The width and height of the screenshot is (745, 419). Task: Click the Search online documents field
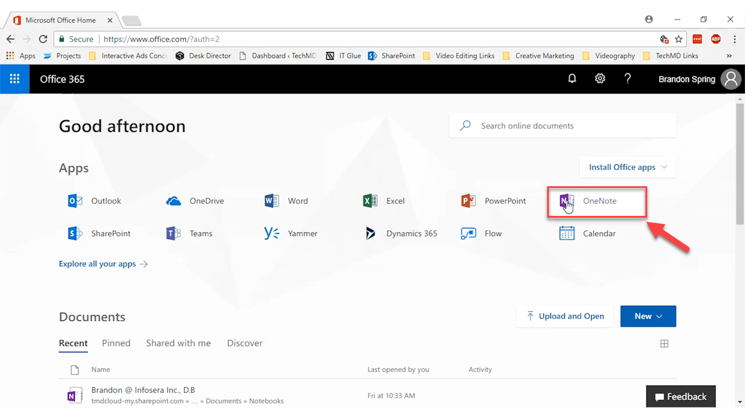563,126
